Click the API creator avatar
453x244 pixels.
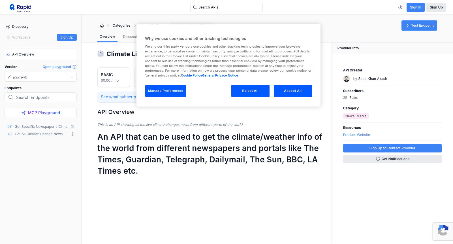[347, 79]
